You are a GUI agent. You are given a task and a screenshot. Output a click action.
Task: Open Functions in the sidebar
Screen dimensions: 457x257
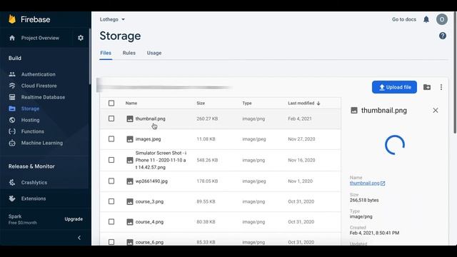pyautogui.click(x=33, y=131)
